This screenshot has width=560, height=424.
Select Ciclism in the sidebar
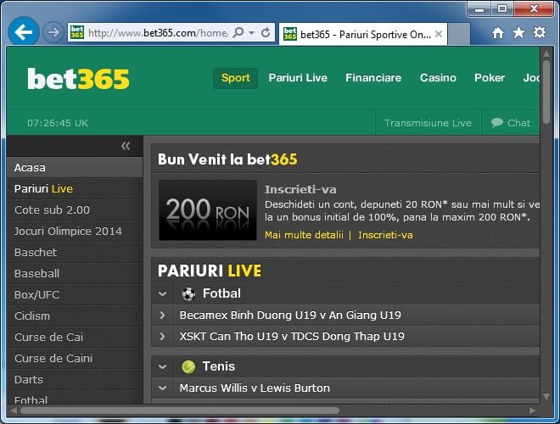pyautogui.click(x=75, y=316)
